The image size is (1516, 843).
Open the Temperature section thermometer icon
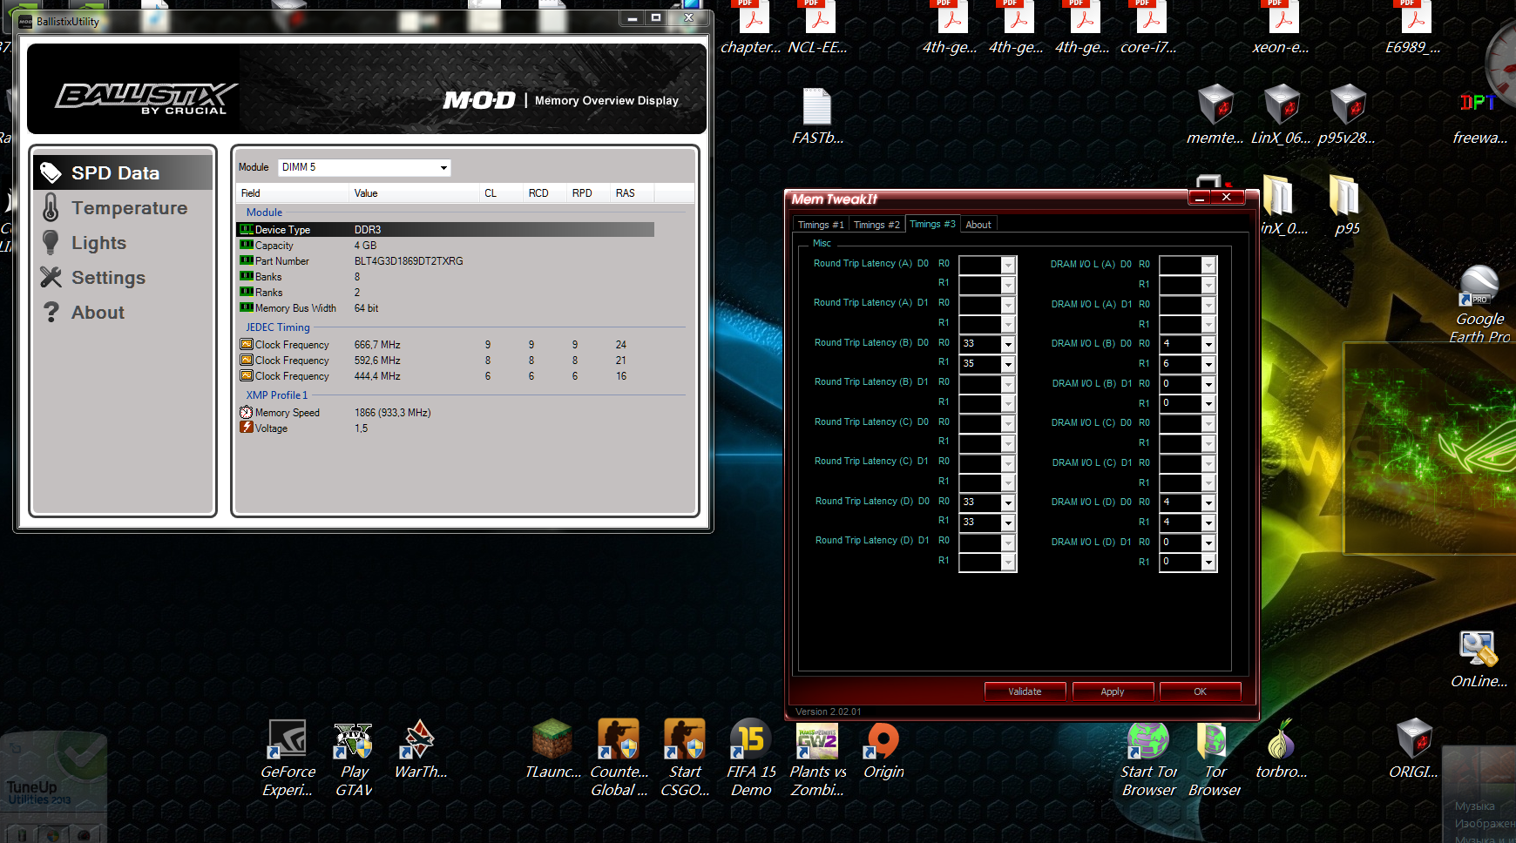click(51, 208)
